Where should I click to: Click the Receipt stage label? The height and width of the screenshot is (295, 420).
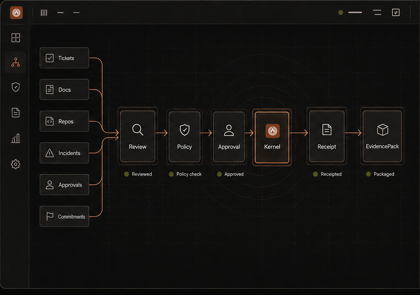pyautogui.click(x=327, y=147)
